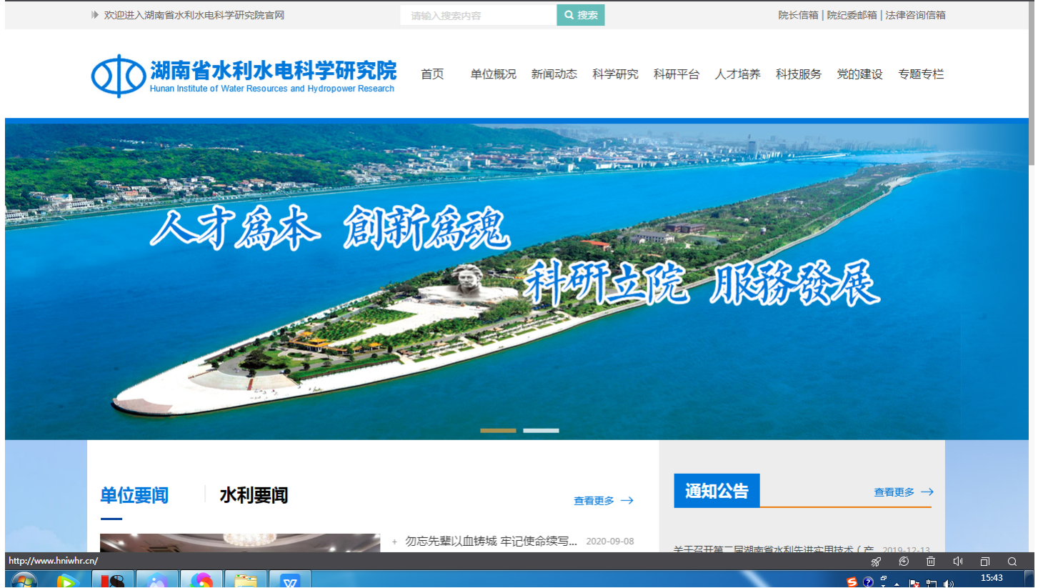Open the 院长信箱 link in top bar
This screenshot has width=1043, height=588.
pos(798,15)
